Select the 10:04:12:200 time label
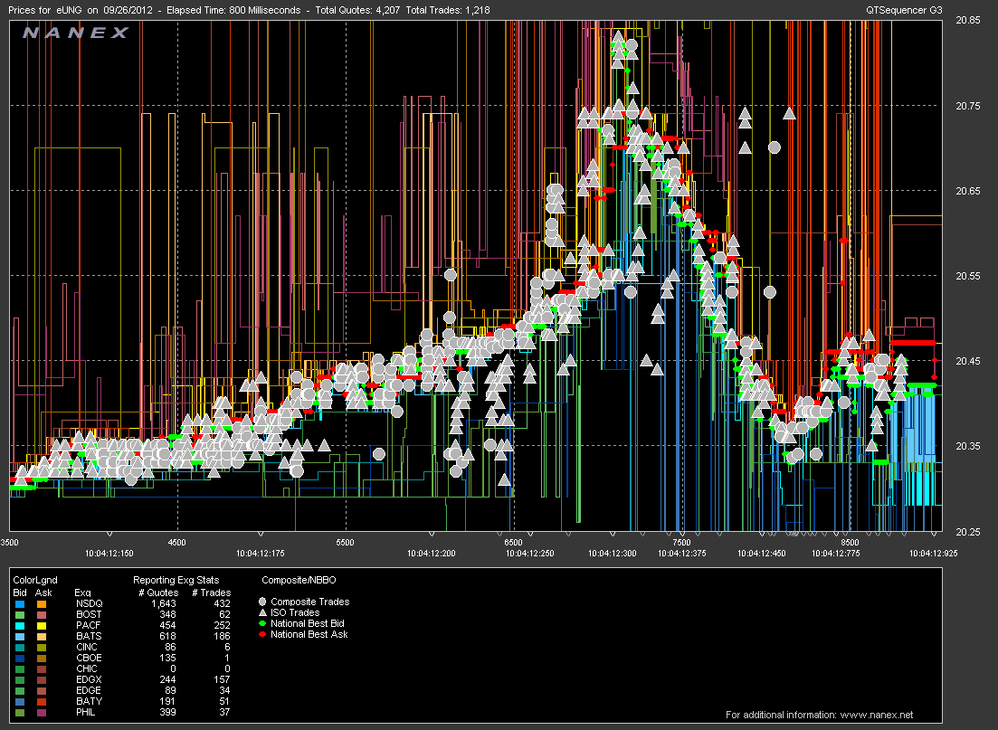 point(432,553)
